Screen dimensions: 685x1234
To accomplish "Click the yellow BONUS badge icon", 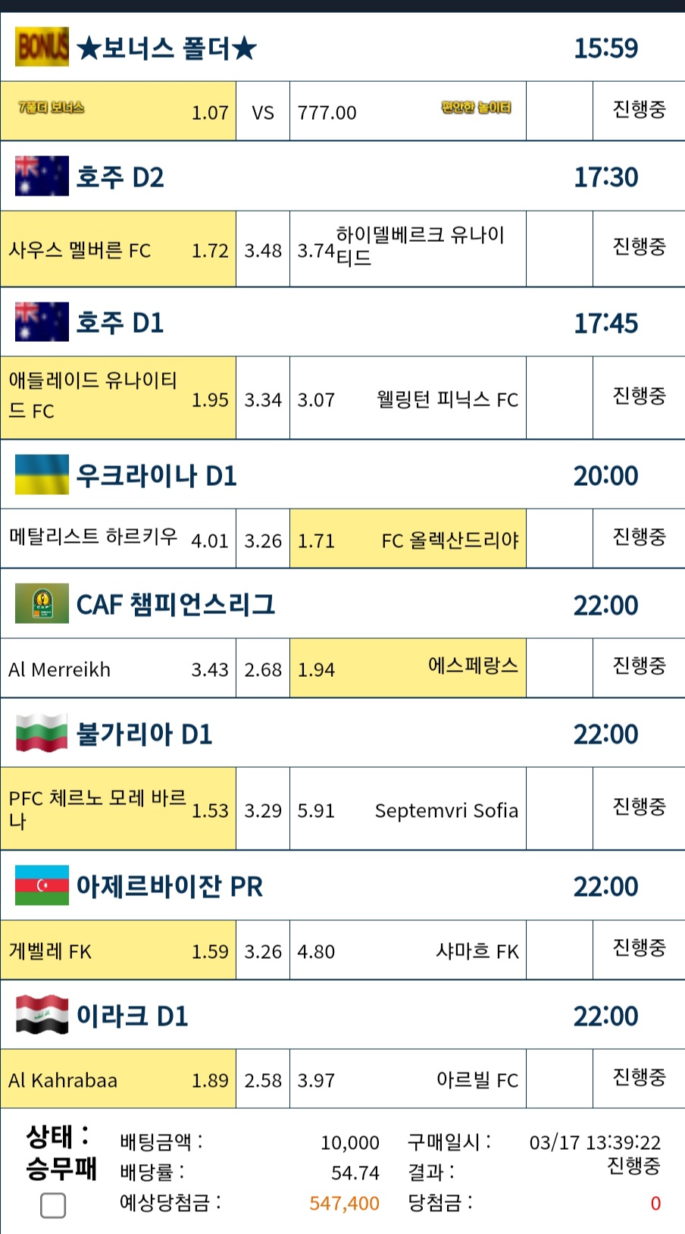I will [x=42, y=47].
